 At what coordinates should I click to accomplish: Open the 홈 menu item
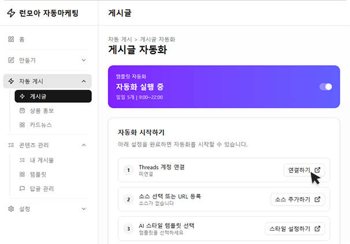(x=47, y=39)
